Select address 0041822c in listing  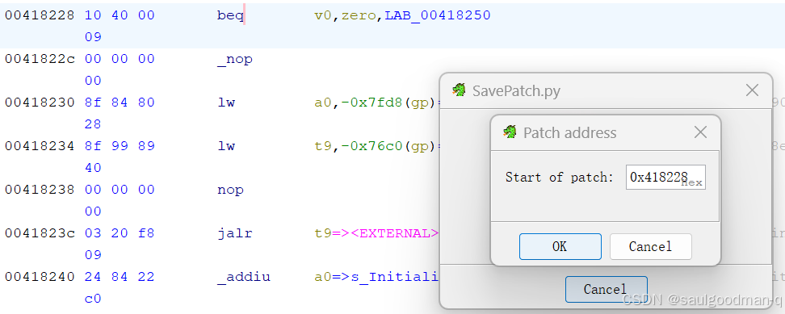pyautogui.click(x=40, y=59)
